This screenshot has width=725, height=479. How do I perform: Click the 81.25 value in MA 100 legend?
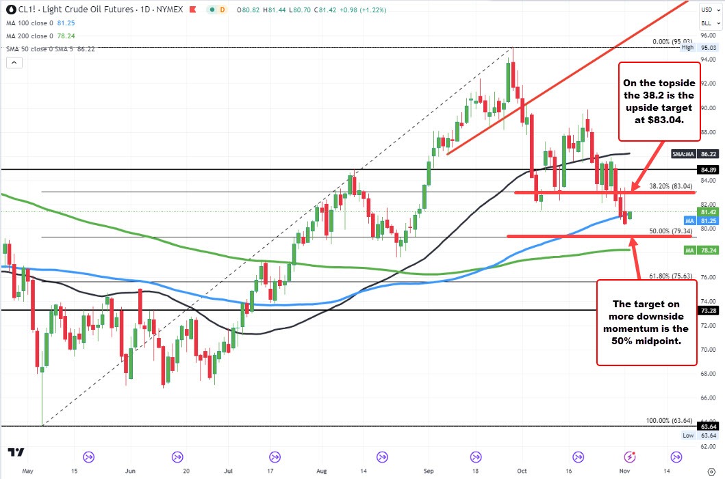[66, 23]
